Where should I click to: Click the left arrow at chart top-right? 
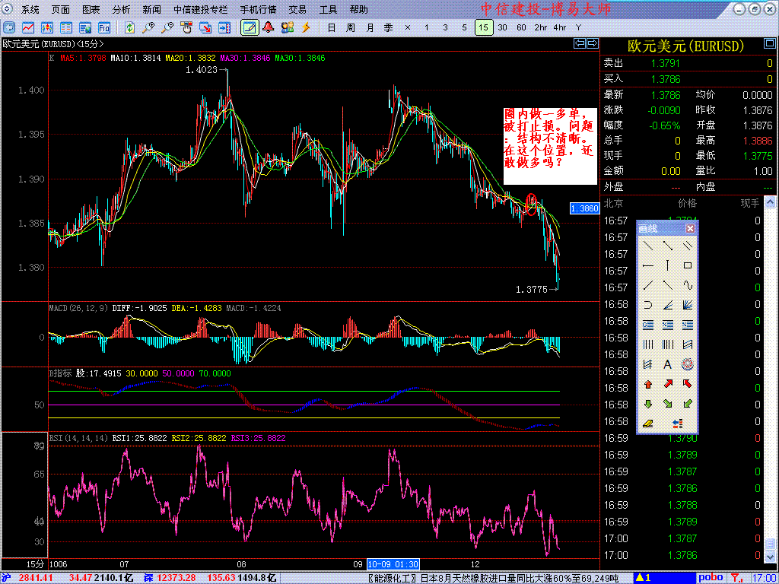point(579,43)
